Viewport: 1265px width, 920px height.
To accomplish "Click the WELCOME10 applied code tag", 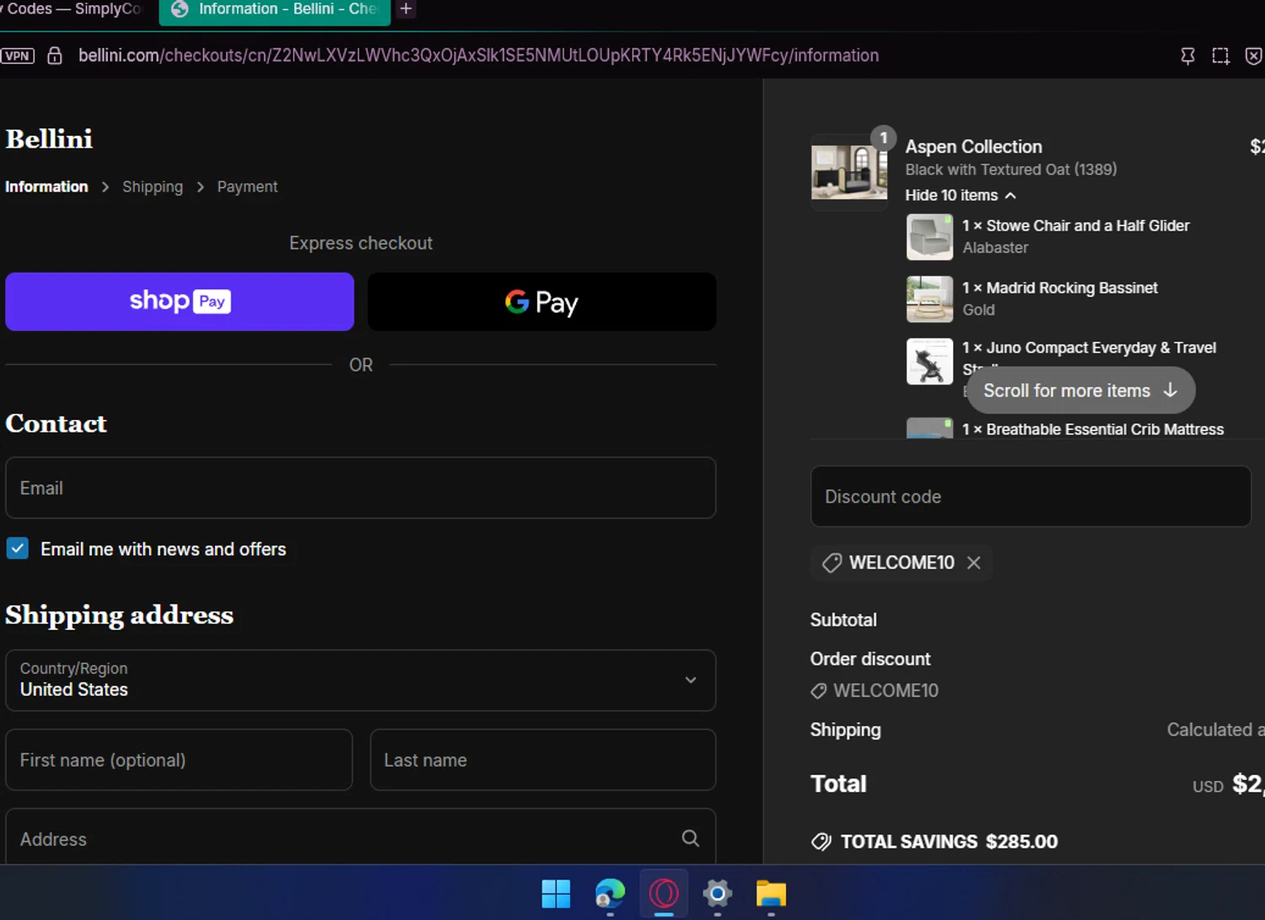I will tap(902, 562).
